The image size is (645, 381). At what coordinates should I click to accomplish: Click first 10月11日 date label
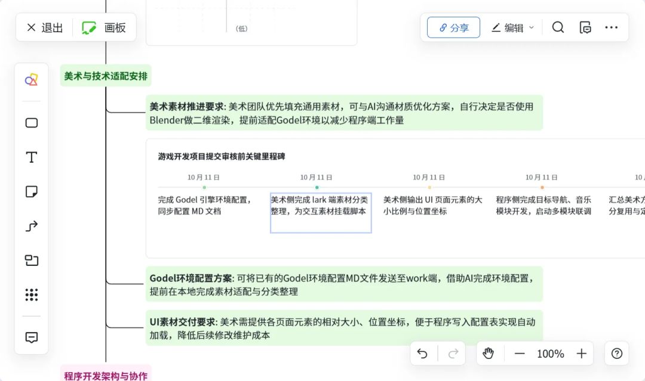click(204, 177)
